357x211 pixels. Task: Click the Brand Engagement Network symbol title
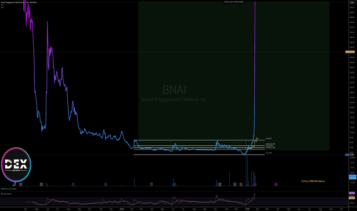click(x=19, y=3)
